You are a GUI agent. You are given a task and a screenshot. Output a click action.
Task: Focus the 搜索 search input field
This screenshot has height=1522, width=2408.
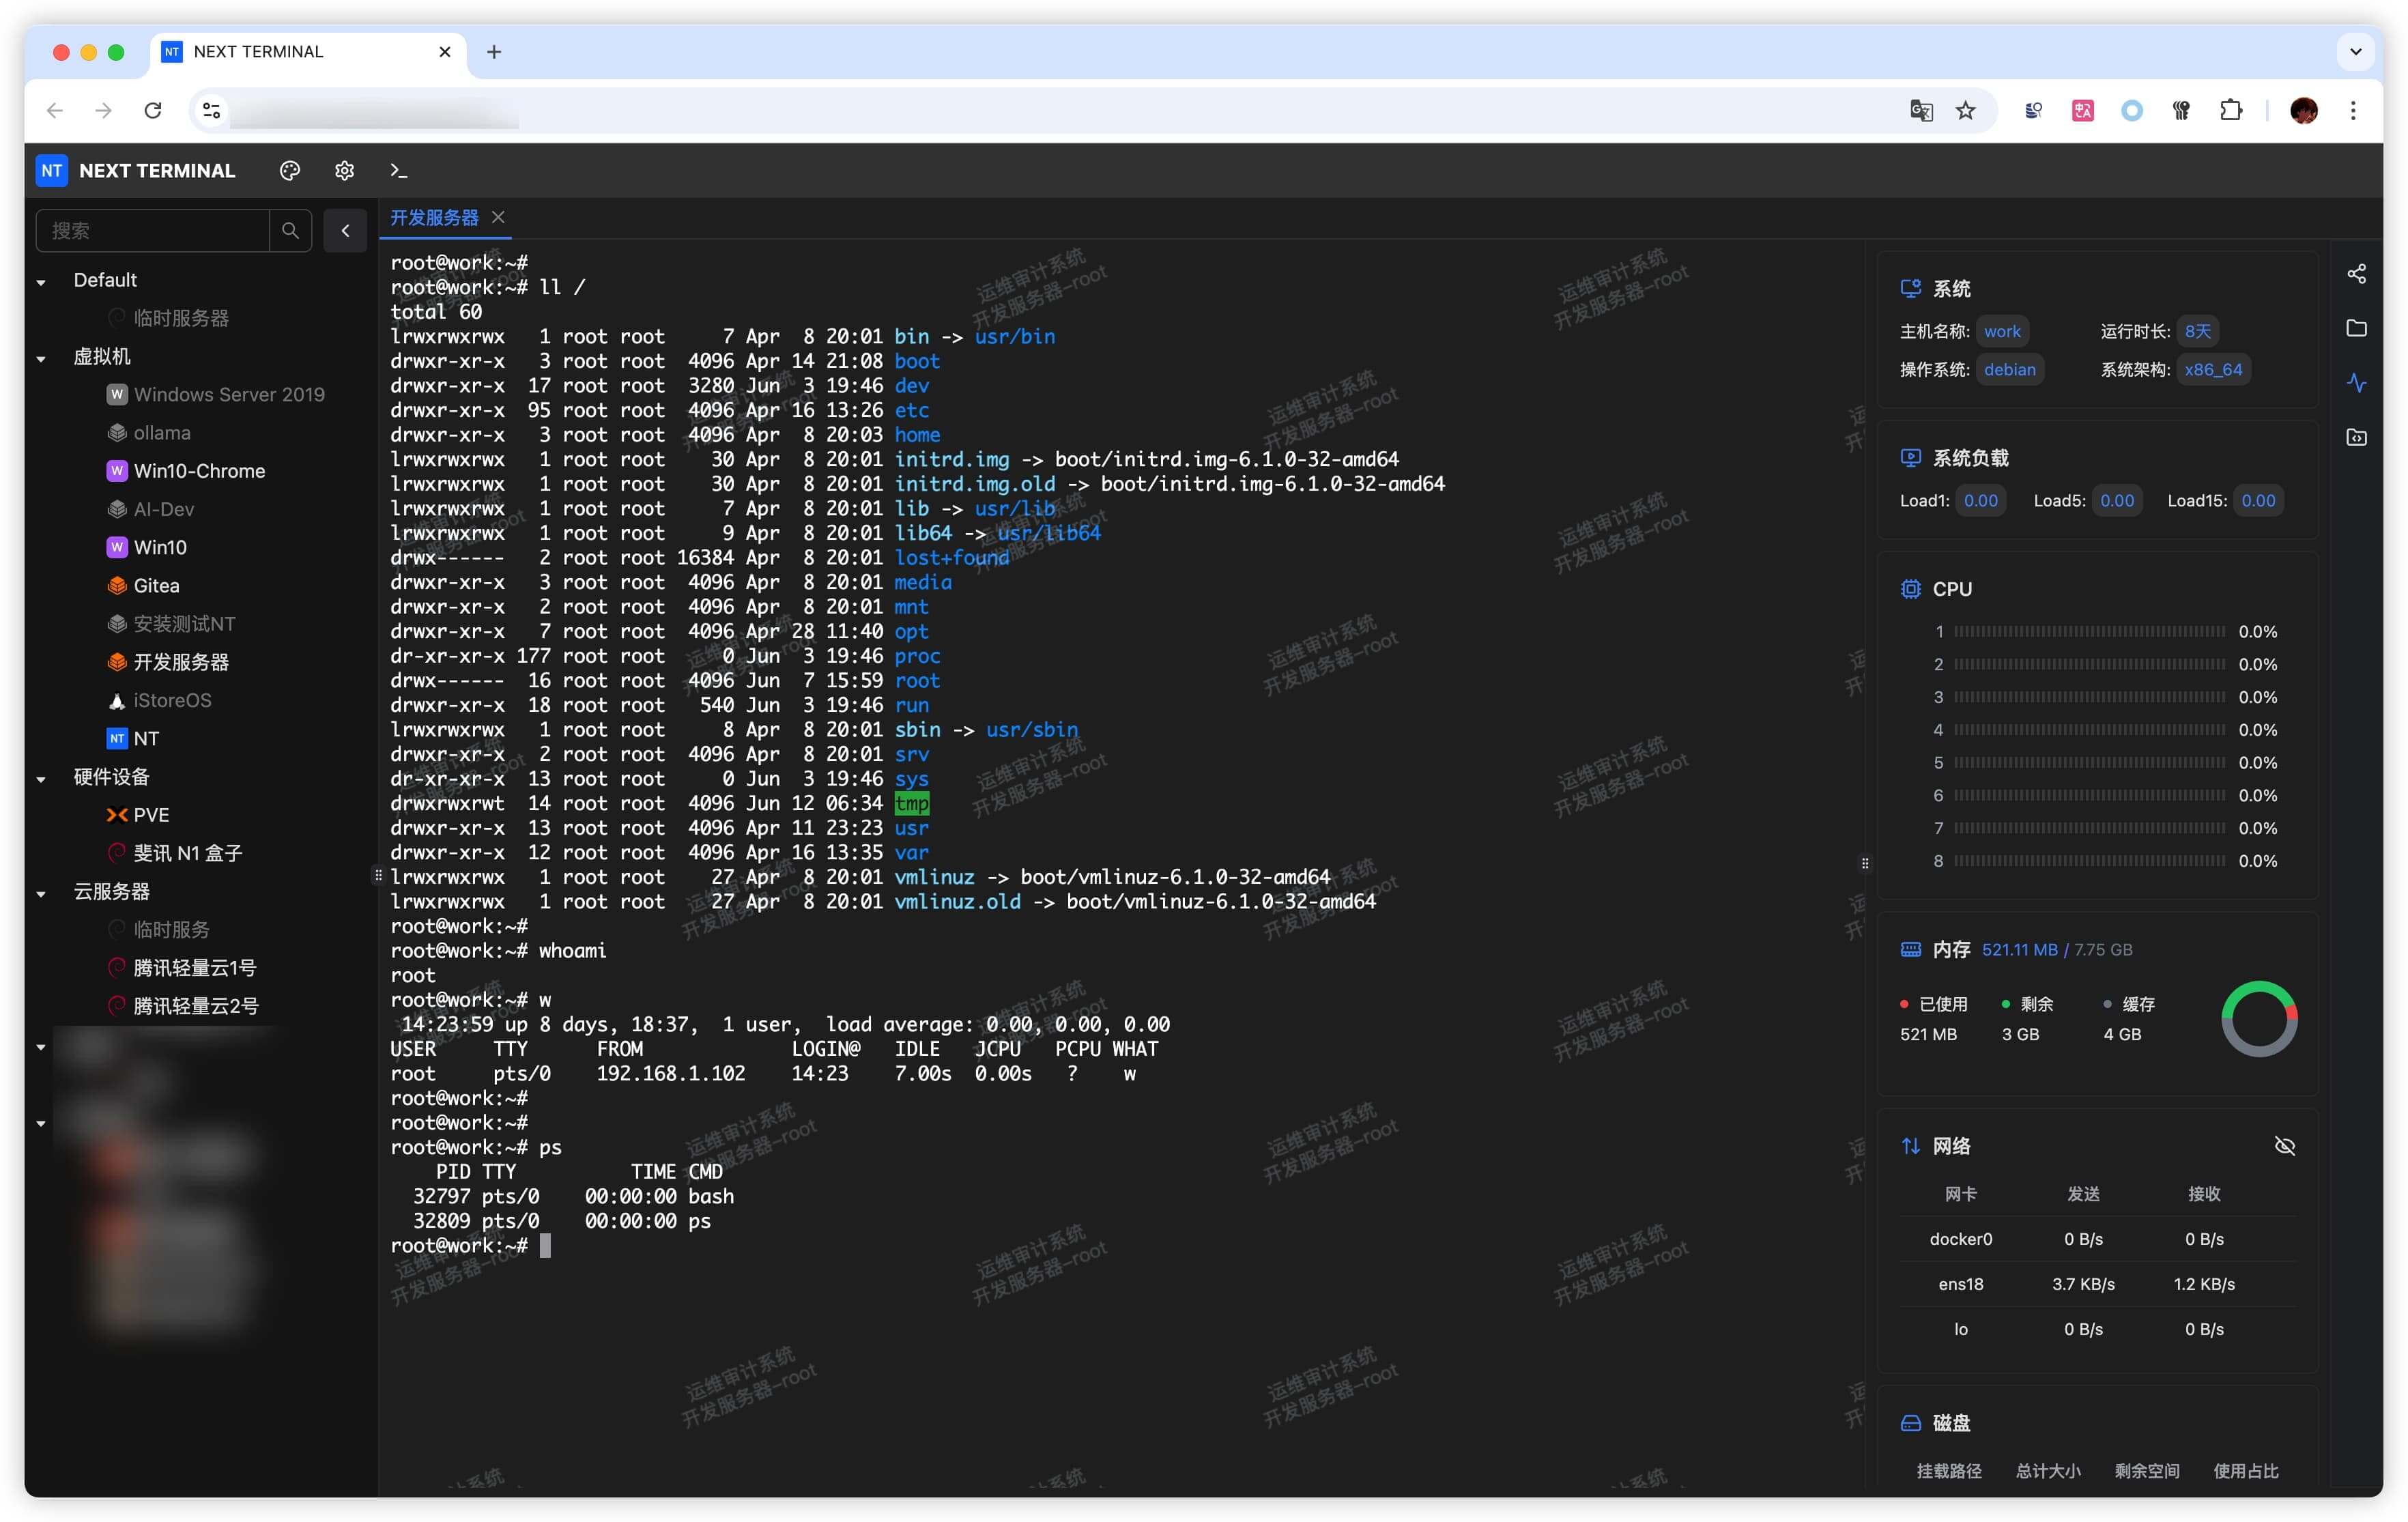tap(153, 231)
